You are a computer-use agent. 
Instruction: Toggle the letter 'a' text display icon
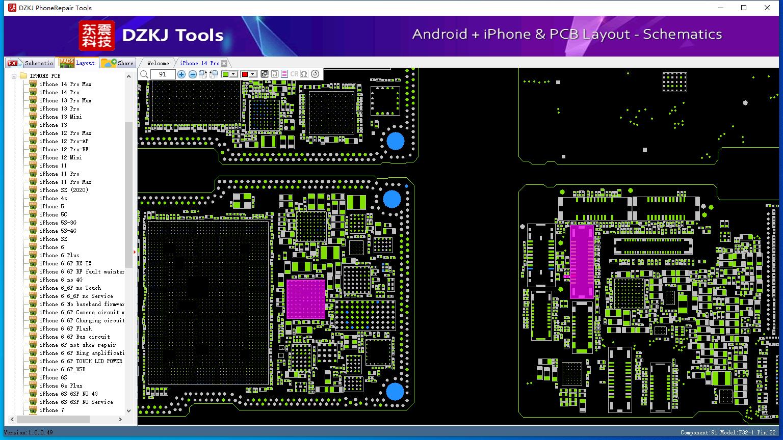tap(274, 74)
